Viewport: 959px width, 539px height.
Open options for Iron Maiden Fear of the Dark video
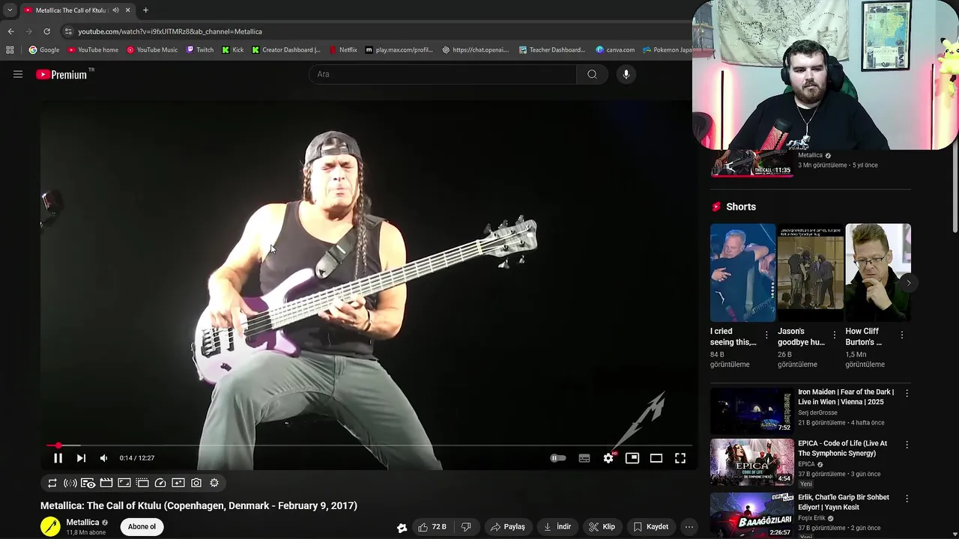(x=907, y=393)
